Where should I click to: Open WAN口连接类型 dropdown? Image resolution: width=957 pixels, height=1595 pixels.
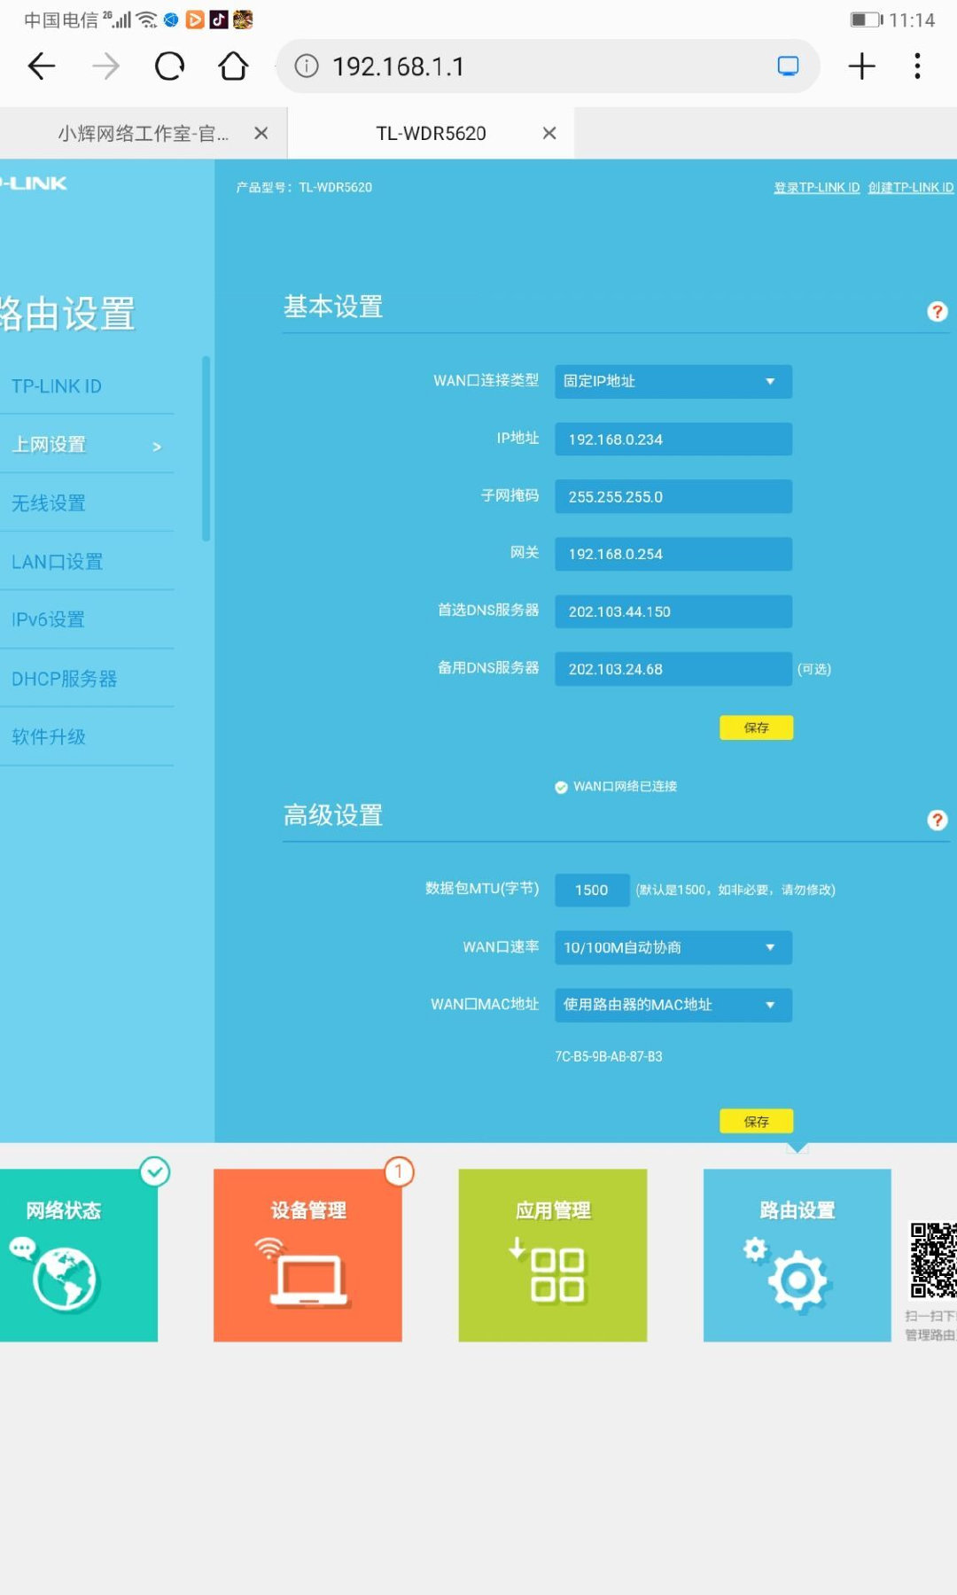coord(673,381)
